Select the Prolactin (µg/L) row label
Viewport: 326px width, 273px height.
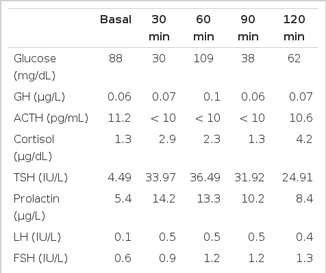(x=36, y=207)
